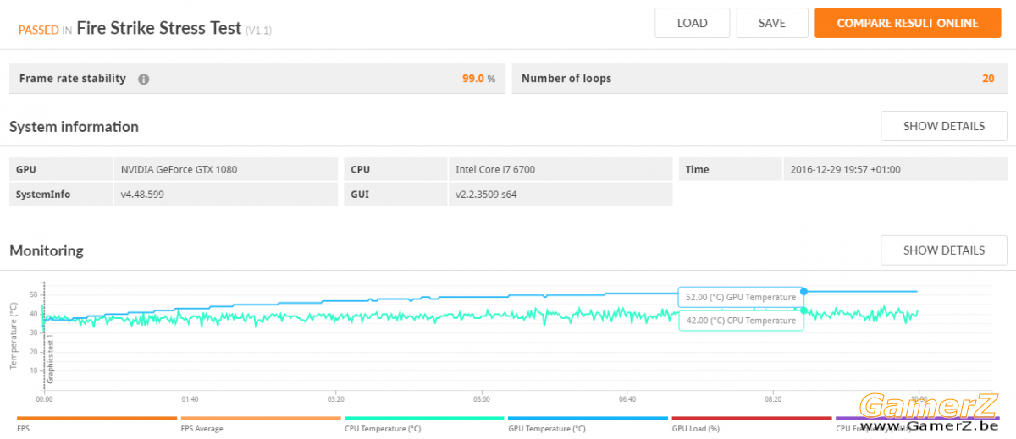Screen dimensions: 1016x439
Task: Toggle GPU Load (%) legend series
Action: point(752,423)
